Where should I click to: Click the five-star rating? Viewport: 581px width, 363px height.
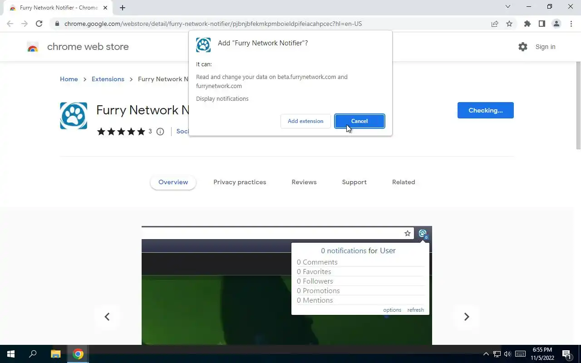[121, 132]
